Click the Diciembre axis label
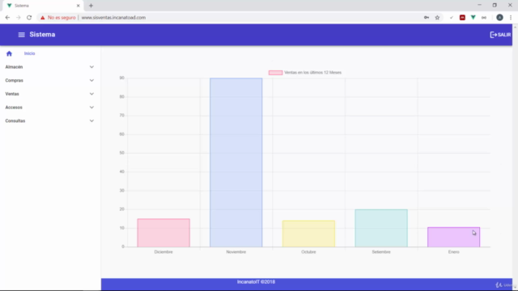Image resolution: width=518 pixels, height=291 pixels. point(163,252)
